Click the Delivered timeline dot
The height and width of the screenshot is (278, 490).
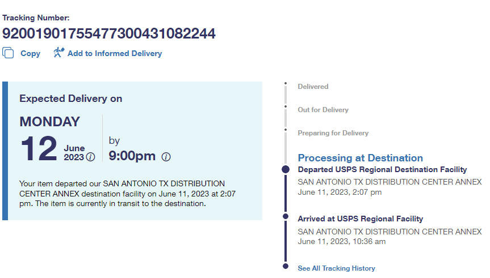[286, 84]
